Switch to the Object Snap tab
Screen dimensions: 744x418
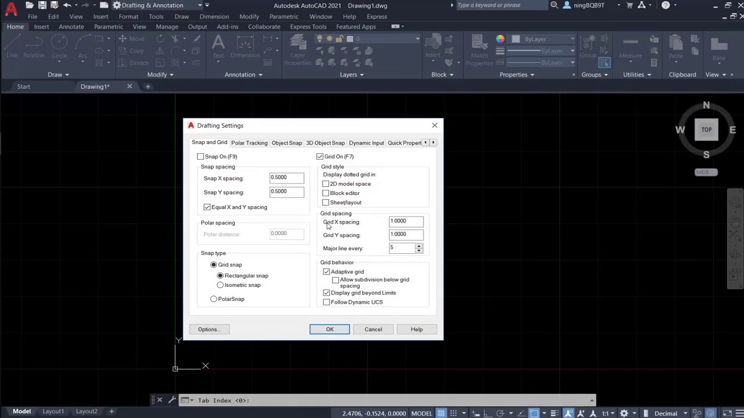pyautogui.click(x=287, y=143)
